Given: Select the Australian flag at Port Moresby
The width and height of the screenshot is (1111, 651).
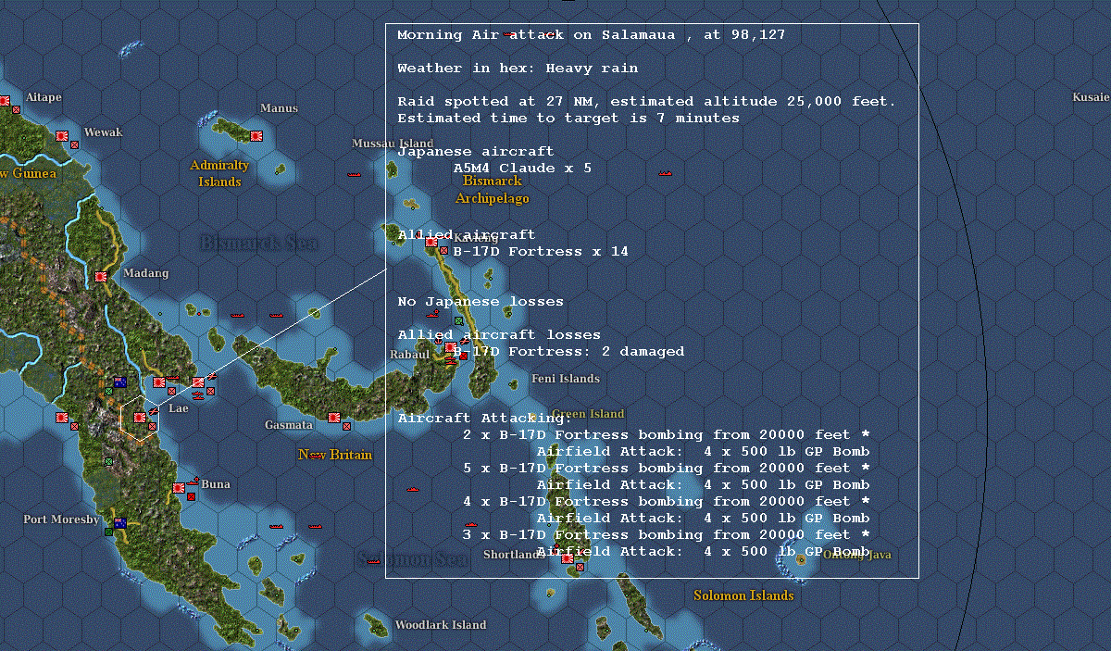Looking at the screenshot, I should (x=119, y=523).
